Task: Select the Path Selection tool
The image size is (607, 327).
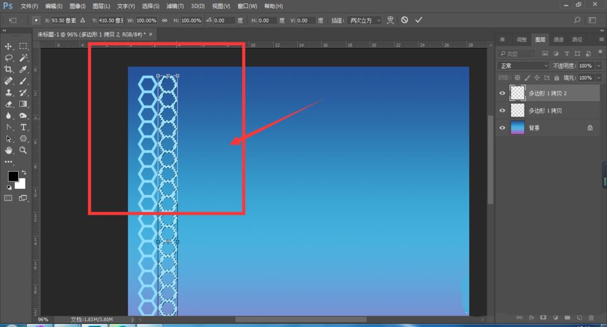Action: (x=8, y=138)
